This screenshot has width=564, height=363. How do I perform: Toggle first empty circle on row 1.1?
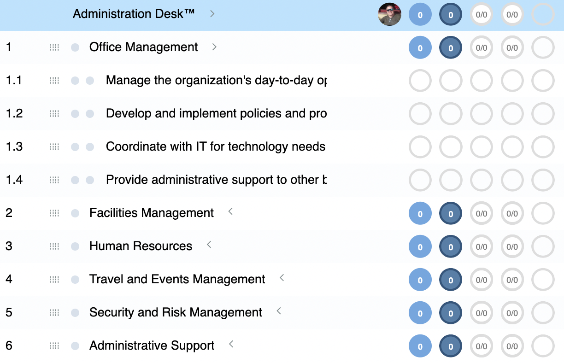coord(420,81)
